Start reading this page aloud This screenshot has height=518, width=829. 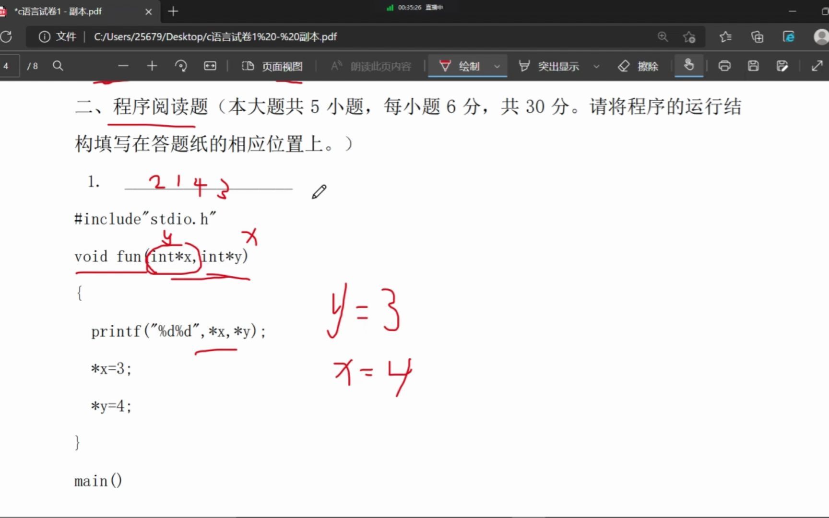coord(369,66)
